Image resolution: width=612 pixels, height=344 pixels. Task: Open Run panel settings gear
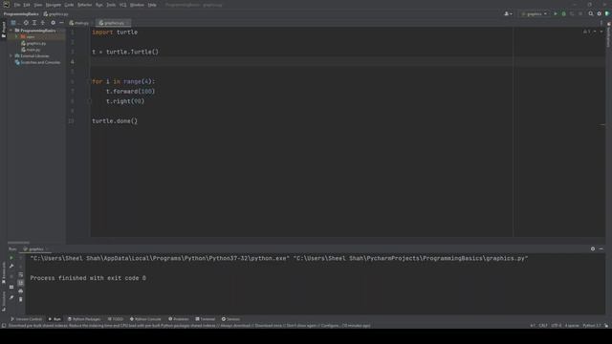[x=593, y=248]
